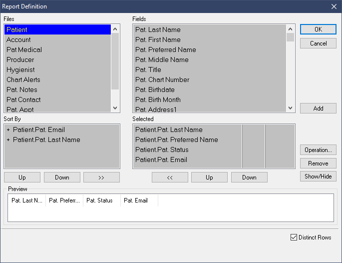Open the Operation... dialog
Screen dimensions: 342x263
click(318, 150)
